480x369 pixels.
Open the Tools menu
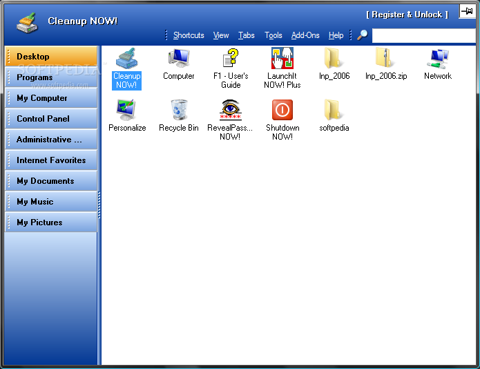click(x=273, y=35)
